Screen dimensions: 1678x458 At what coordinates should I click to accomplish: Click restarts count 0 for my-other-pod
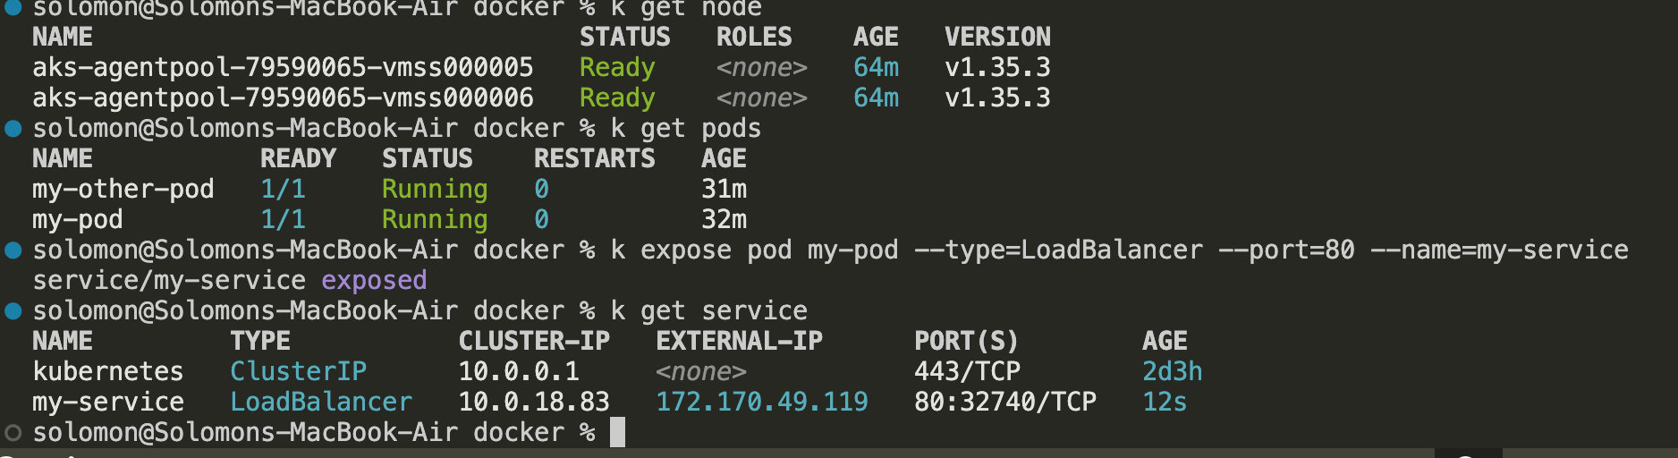point(541,189)
